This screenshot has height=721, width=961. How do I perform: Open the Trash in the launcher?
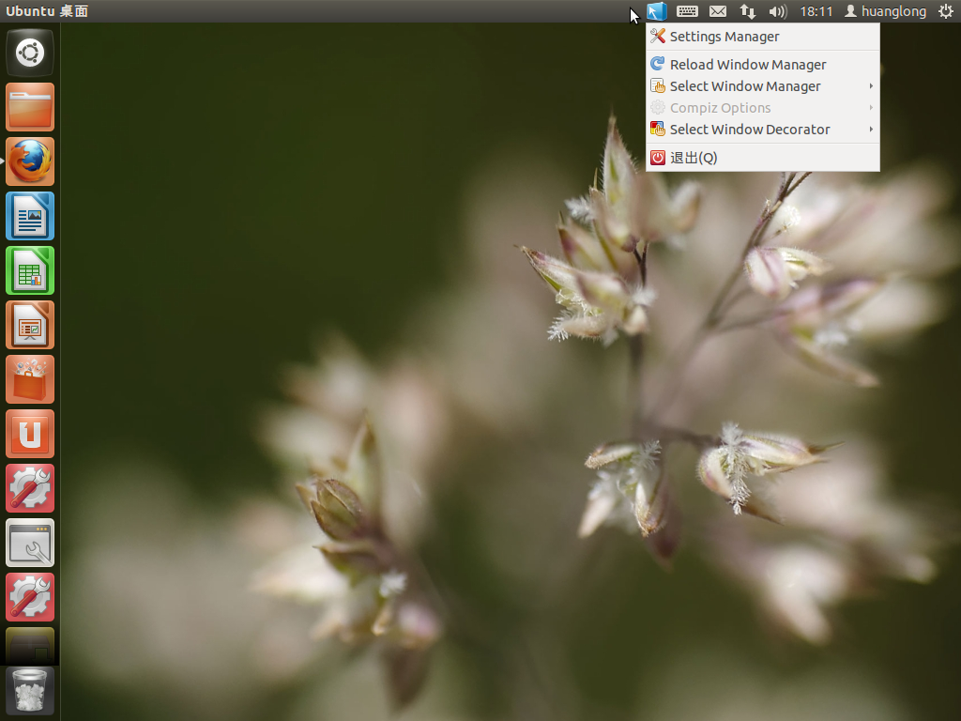[30, 692]
